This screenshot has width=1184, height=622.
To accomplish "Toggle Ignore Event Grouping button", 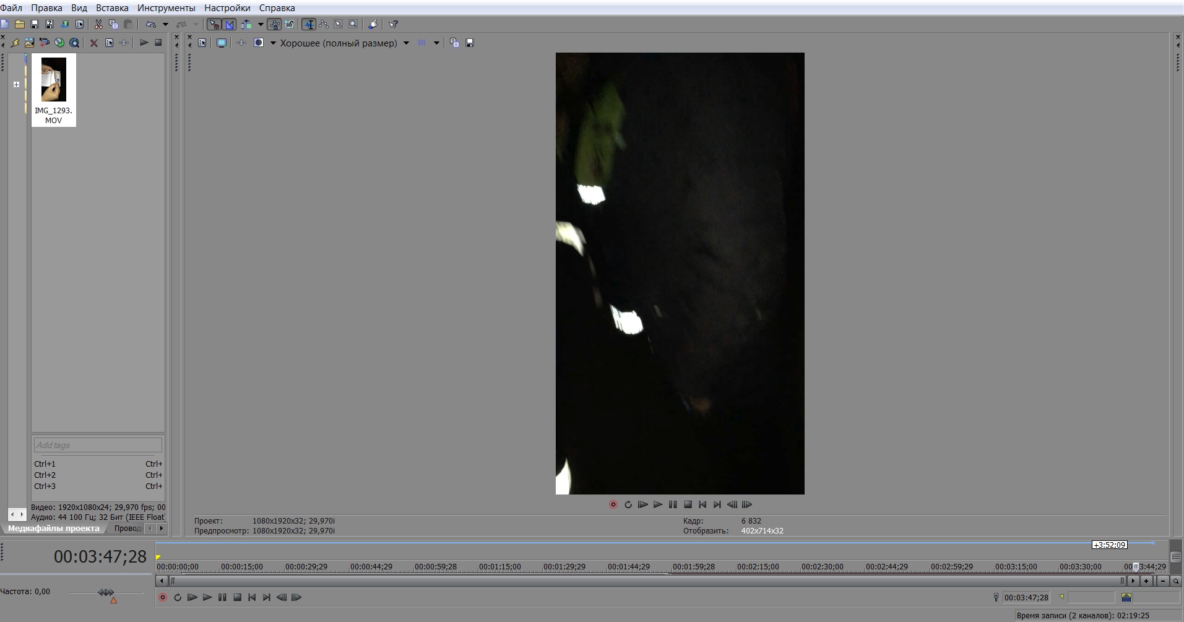I will [x=289, y=24].
